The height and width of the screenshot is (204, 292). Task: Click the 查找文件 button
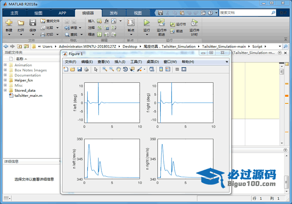coord(50,21)
